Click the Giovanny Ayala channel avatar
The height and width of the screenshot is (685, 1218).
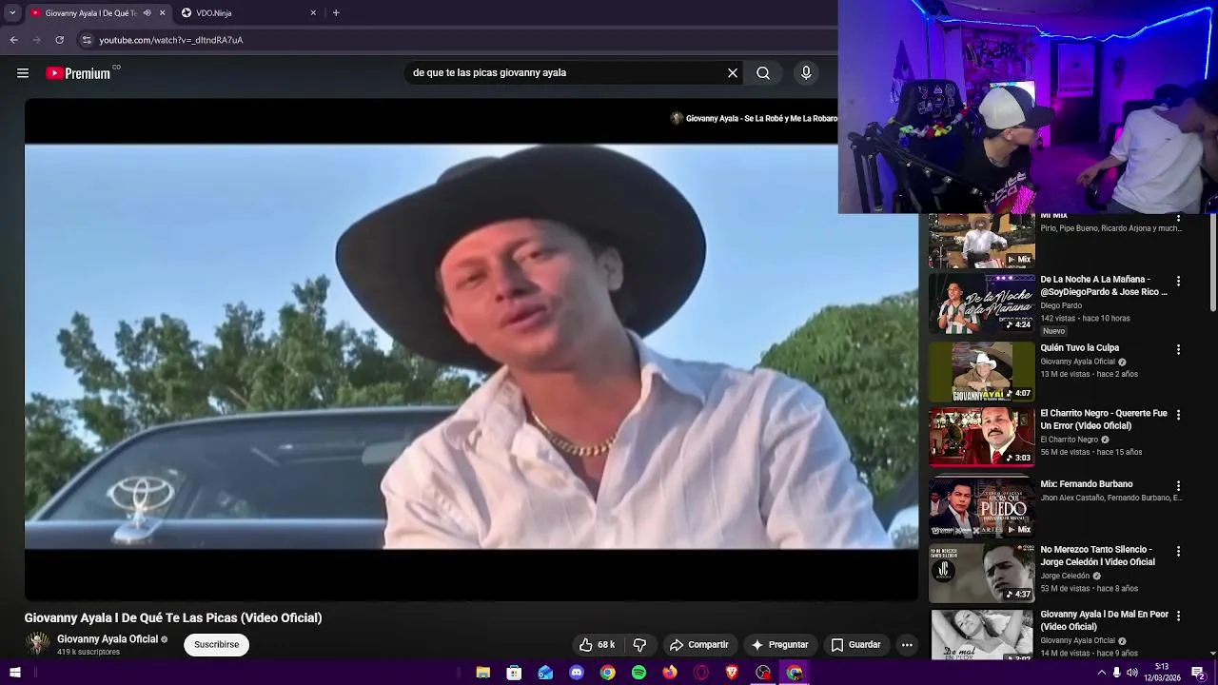pyautogui.click(x=37, y=644)
